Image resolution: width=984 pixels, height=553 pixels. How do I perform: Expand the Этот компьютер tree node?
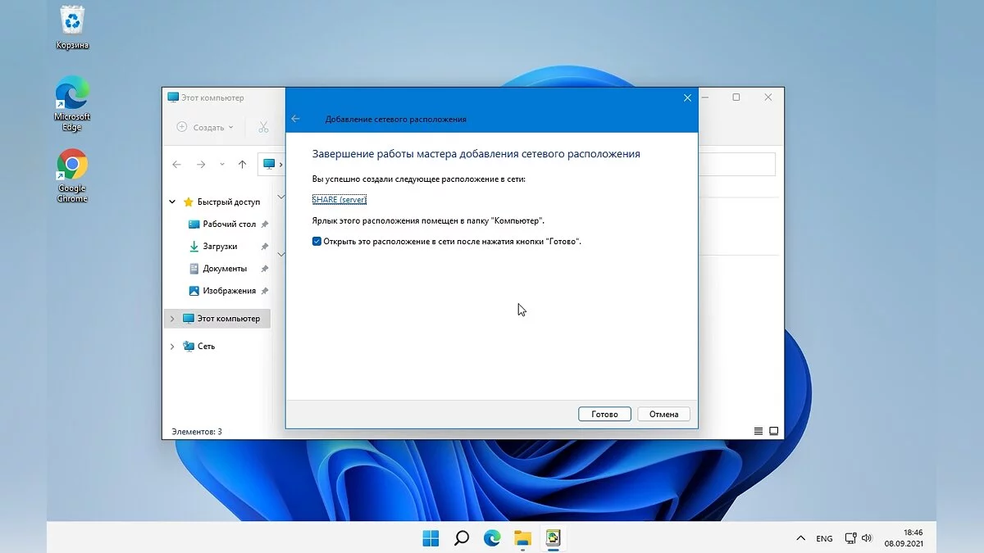172,319
